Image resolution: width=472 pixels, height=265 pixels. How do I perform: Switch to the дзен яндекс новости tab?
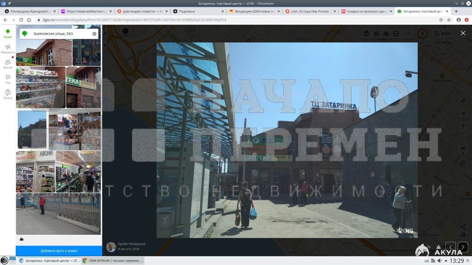[142, 11]
